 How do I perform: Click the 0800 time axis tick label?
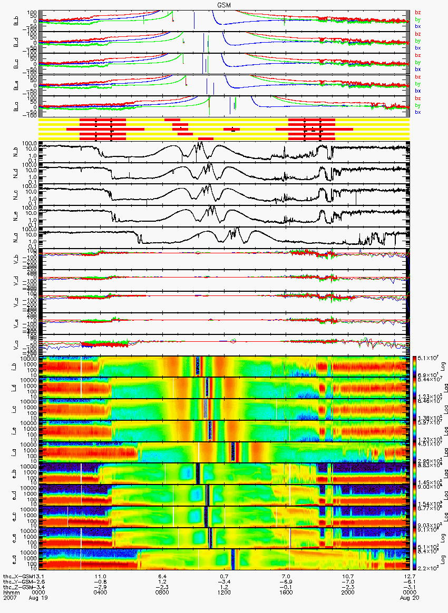pyautogui.click(x=162, y=592)
